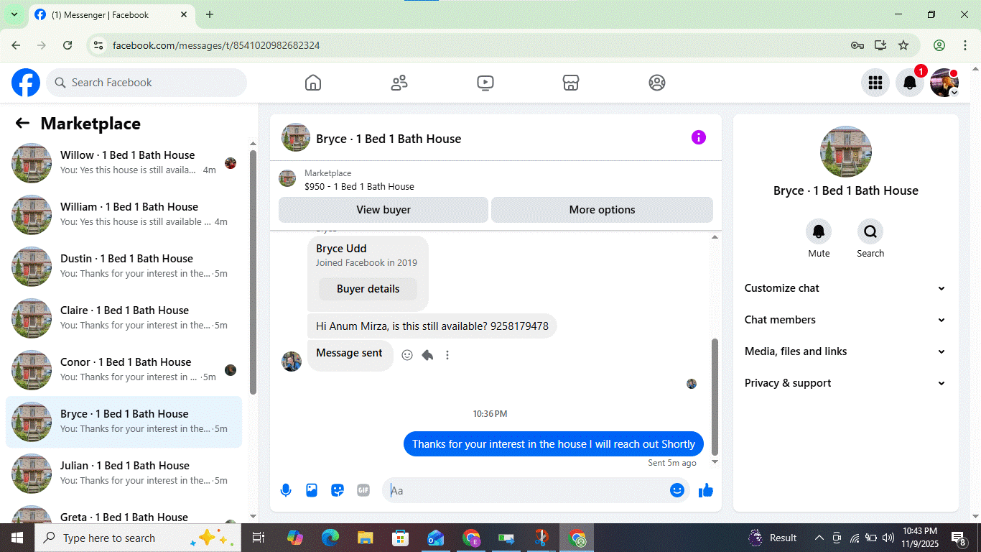This screenshot has width=981, height=552.
Task: Open the Conor conversation
Action: 124,370
